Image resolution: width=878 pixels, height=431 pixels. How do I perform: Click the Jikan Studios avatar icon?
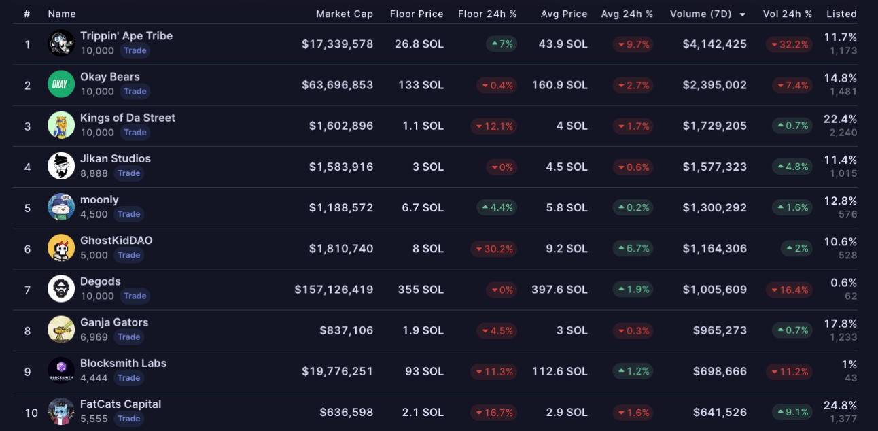(x=61, y=166)
